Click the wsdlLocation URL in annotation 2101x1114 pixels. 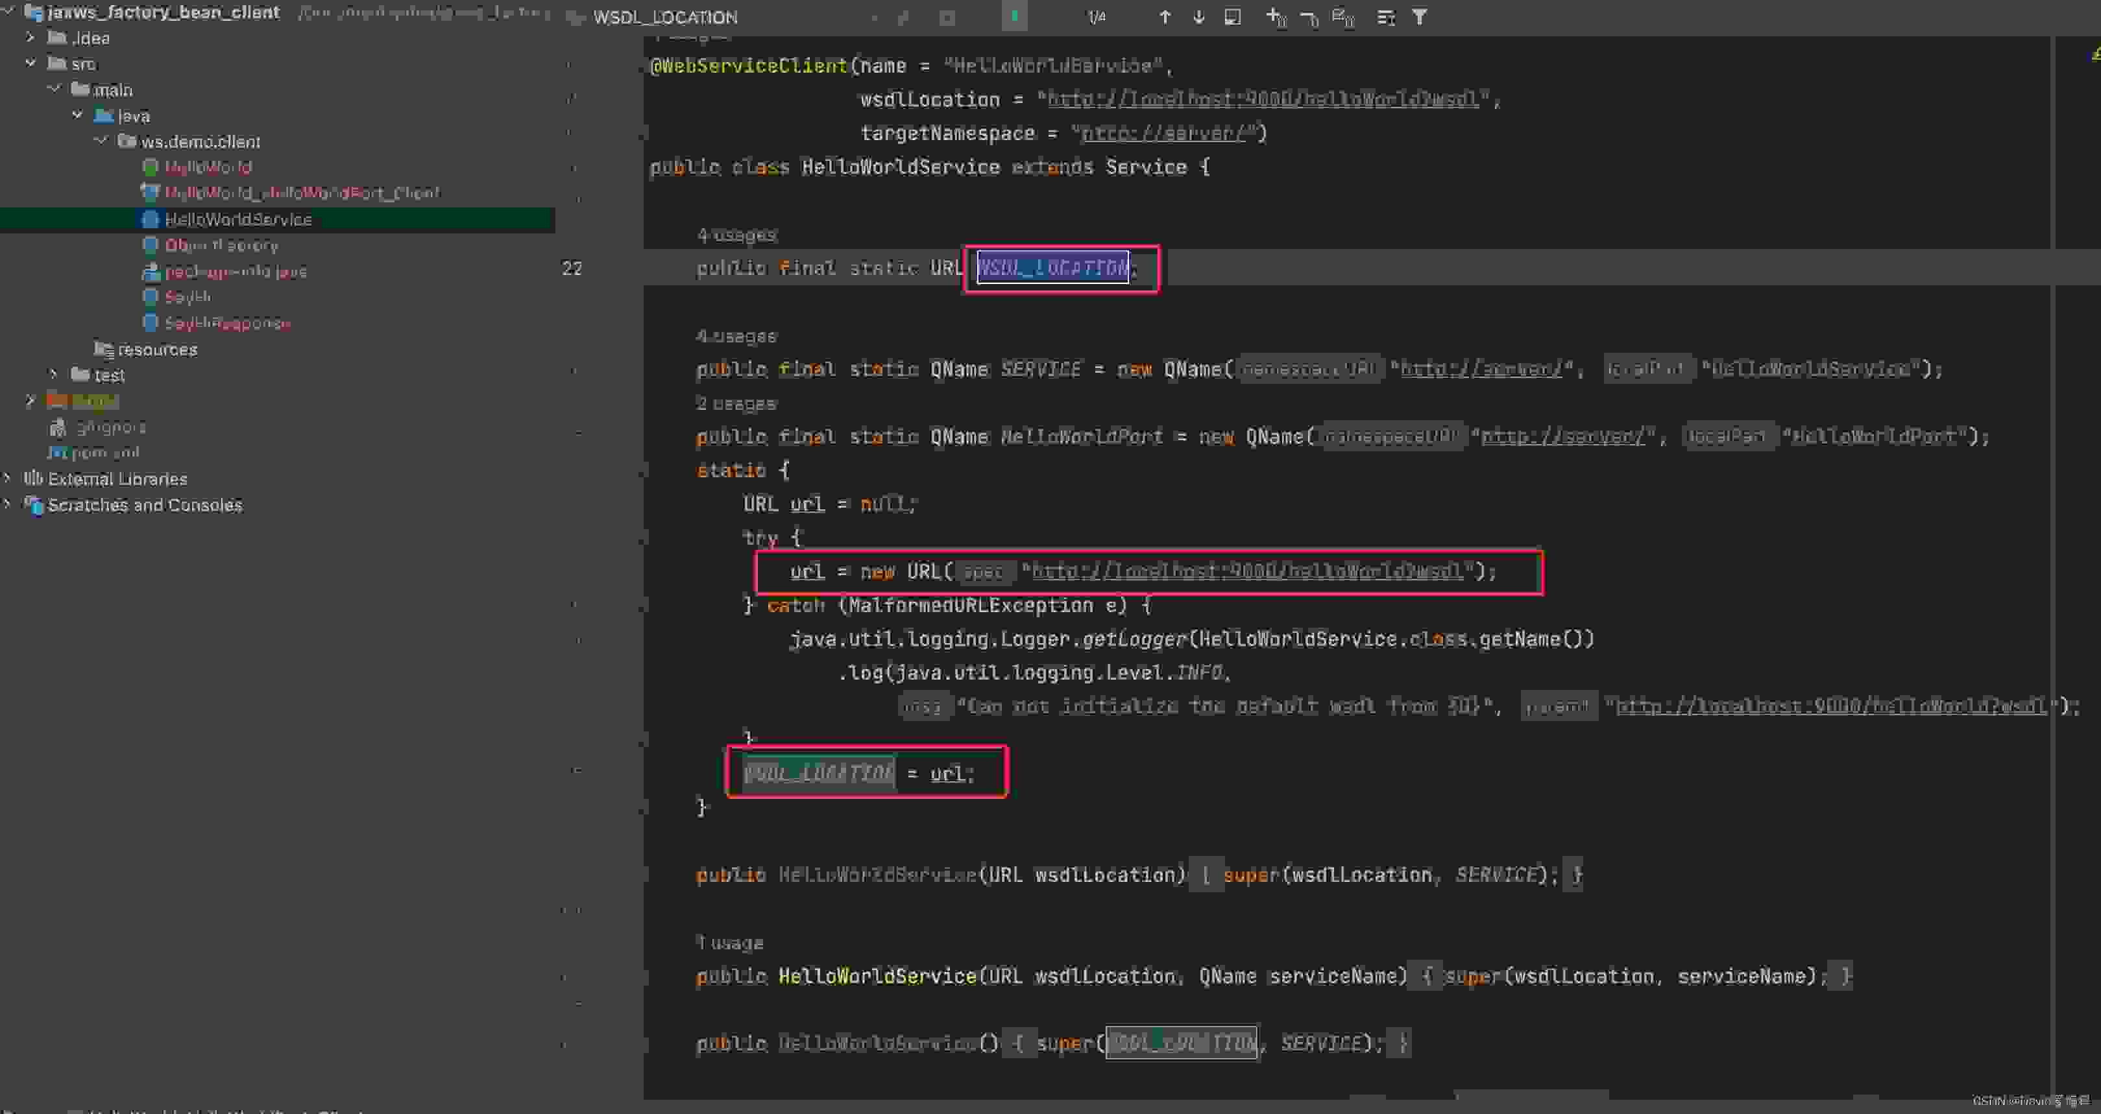coord(1263,99)
